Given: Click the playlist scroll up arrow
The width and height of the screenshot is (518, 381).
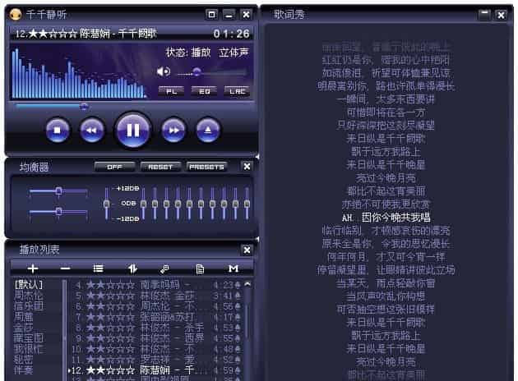Looking at the screenshot, I should click(247, 283).
